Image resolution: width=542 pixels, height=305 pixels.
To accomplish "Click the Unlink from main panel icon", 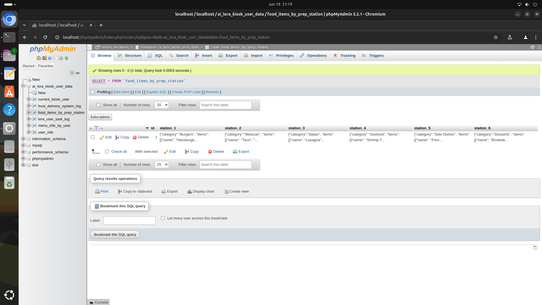I will click(x=78, y=73).
